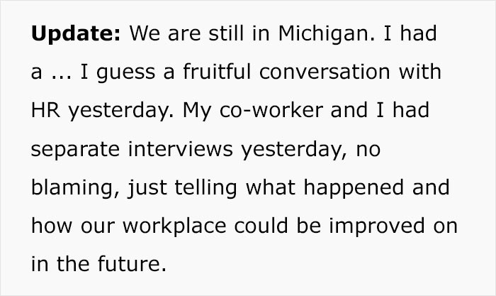Click the word "conversation"
Screen dimensions: 496x296
pos(325,72)
